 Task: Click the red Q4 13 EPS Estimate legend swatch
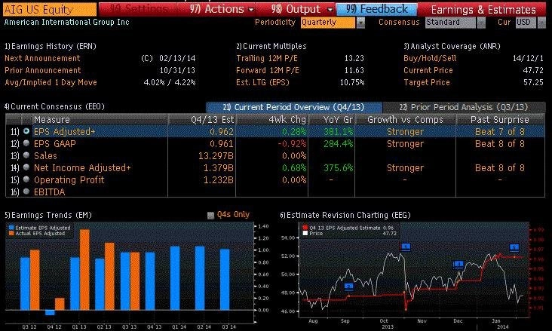(305, 228)
